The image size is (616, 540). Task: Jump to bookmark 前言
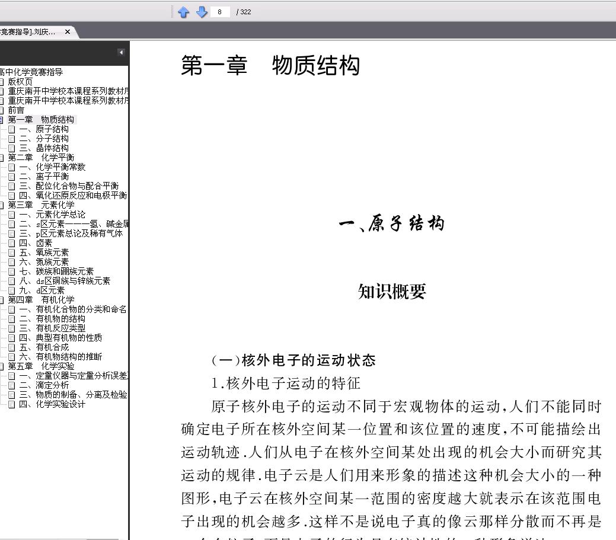tap(16, 110)
